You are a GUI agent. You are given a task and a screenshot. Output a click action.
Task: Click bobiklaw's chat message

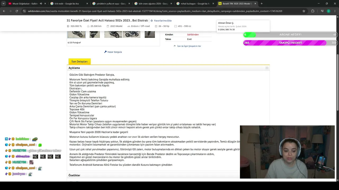click(x=21, y=139)
